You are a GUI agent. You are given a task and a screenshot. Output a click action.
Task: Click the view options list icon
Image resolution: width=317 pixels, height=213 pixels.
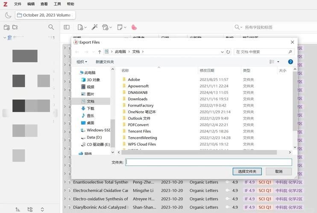(x=272, y=62)
